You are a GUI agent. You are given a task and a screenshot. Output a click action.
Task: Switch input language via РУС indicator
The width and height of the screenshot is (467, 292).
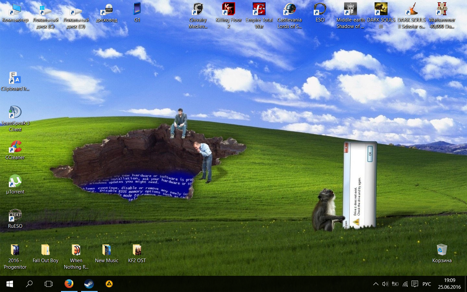[426, 284]
